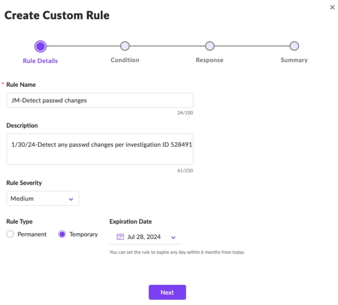Image resolution: width=338 pixels, height=305 pixels.
Task: Toggle the Temporary radio to Permanent
Action: pyautogui.click(x=10, y=234)
